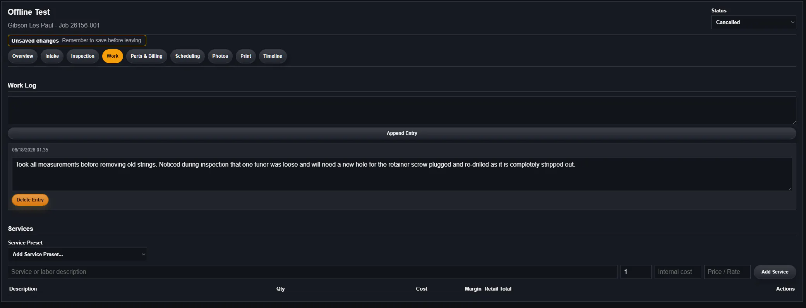The image size is (806, 308).
Task: Open the Add Service Preset dropdown
Action: [77, 255]
